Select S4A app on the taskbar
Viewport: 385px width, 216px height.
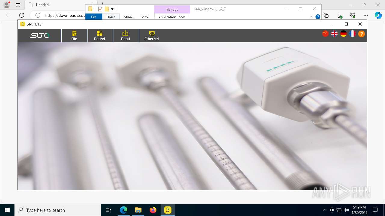[168, 210]
